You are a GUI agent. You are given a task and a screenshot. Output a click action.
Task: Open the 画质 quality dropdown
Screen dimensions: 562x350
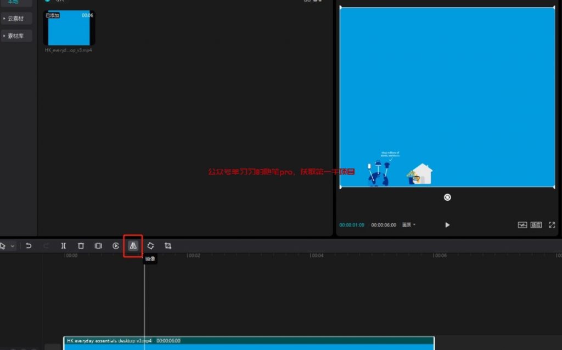(409, 225)
